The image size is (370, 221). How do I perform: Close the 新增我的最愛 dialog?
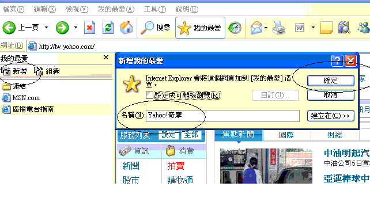(x=350, y=61)
